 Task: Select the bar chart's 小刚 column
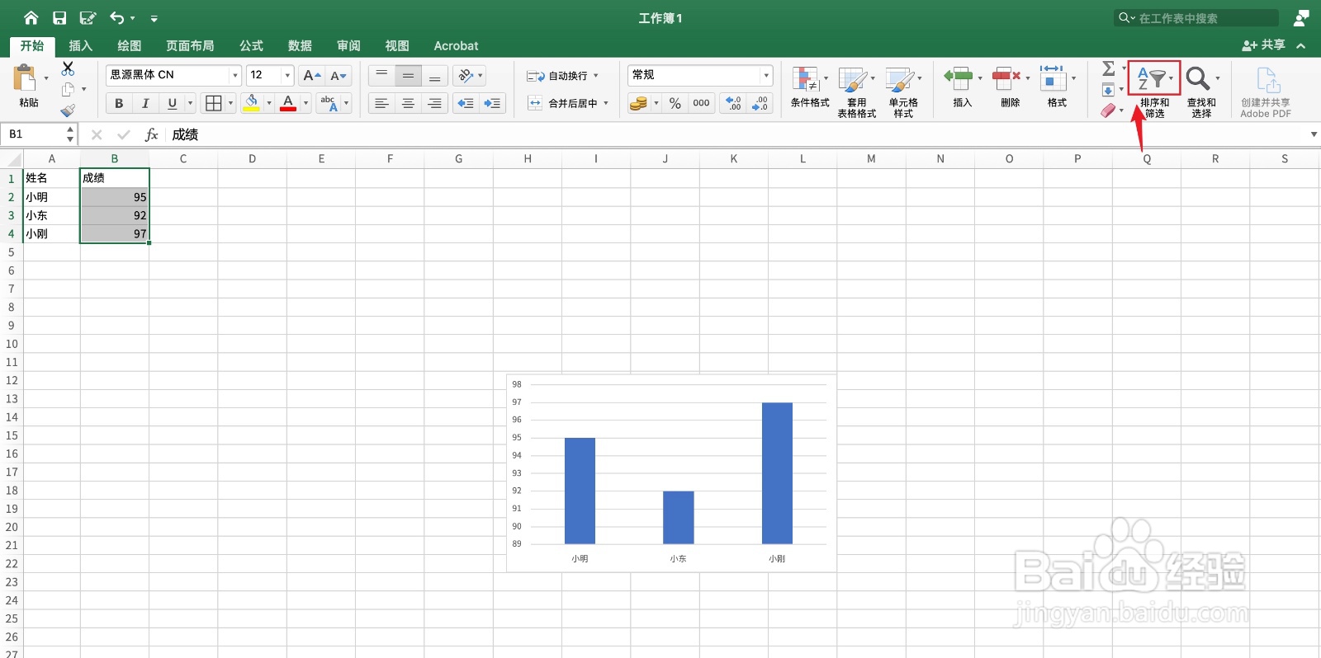(x=777, y=473)
